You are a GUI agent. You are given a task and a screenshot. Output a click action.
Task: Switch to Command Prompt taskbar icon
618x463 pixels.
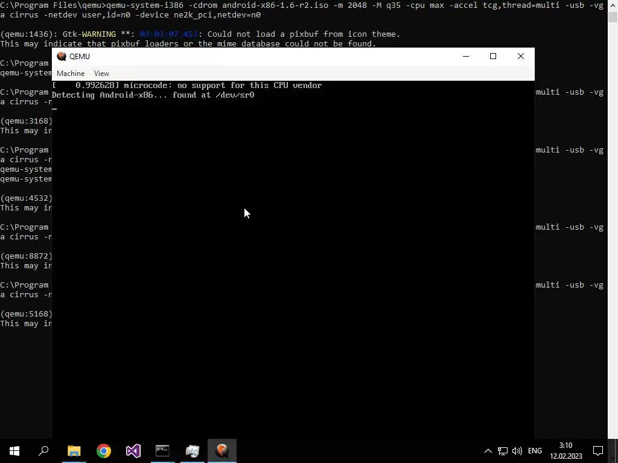162,451
